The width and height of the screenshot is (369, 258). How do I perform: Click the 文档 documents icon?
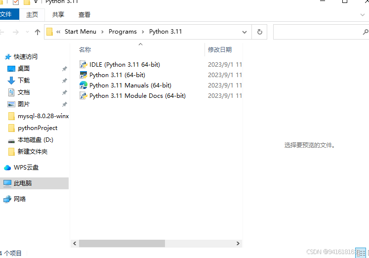[x=11, y=92]
